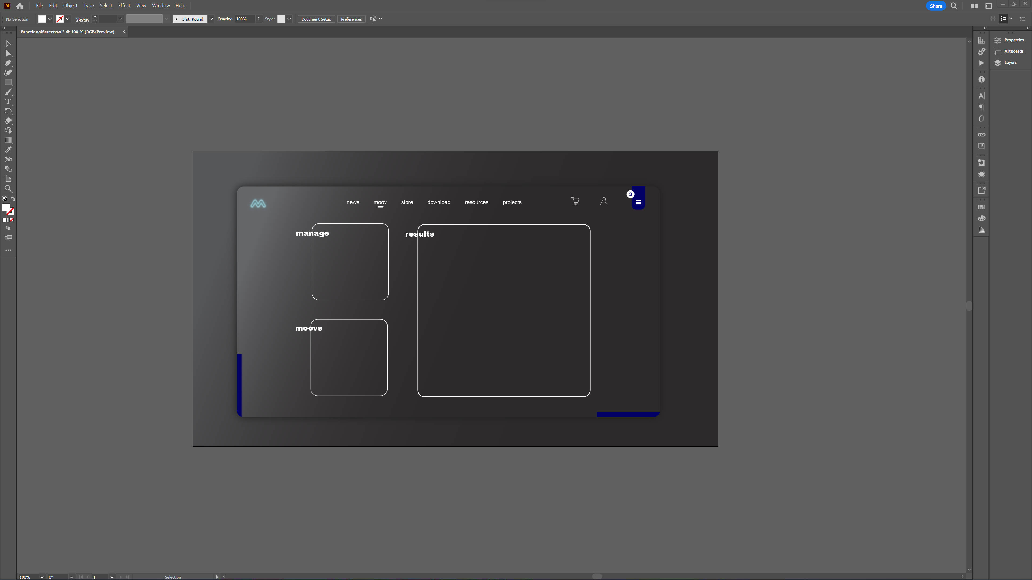Select the Puppet Warp tool
1032x580 pixels.
point(8,159)
